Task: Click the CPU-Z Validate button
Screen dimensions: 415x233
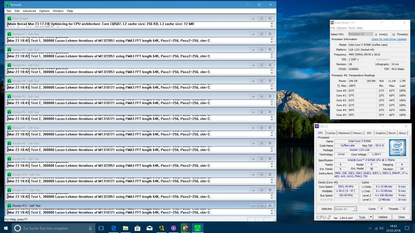Action: pos(383,217)
